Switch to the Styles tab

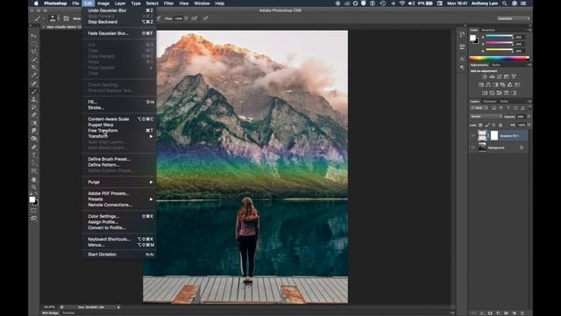coord(496,65)
